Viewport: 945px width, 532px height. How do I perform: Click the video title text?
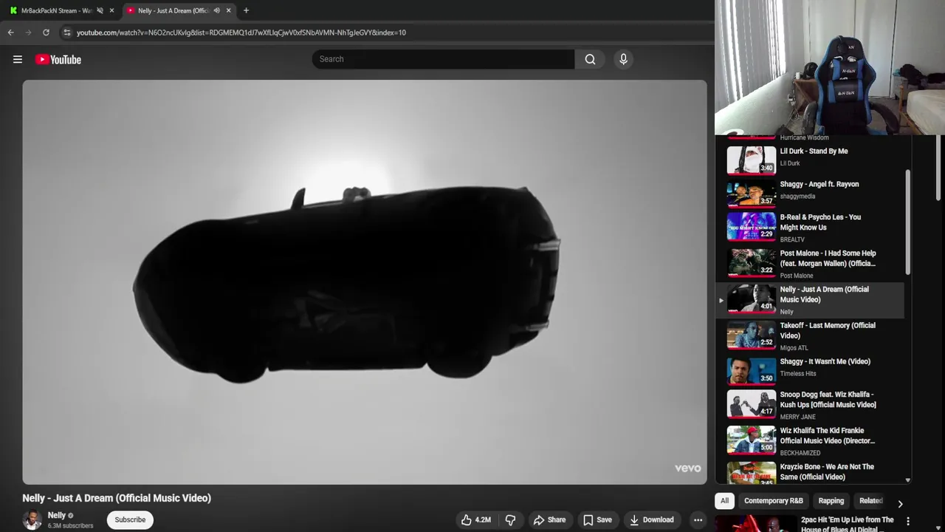117,498
